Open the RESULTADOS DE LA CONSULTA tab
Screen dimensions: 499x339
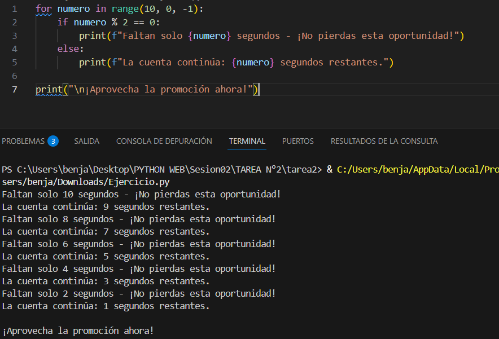pyautogui.click(x=384, y=141)
